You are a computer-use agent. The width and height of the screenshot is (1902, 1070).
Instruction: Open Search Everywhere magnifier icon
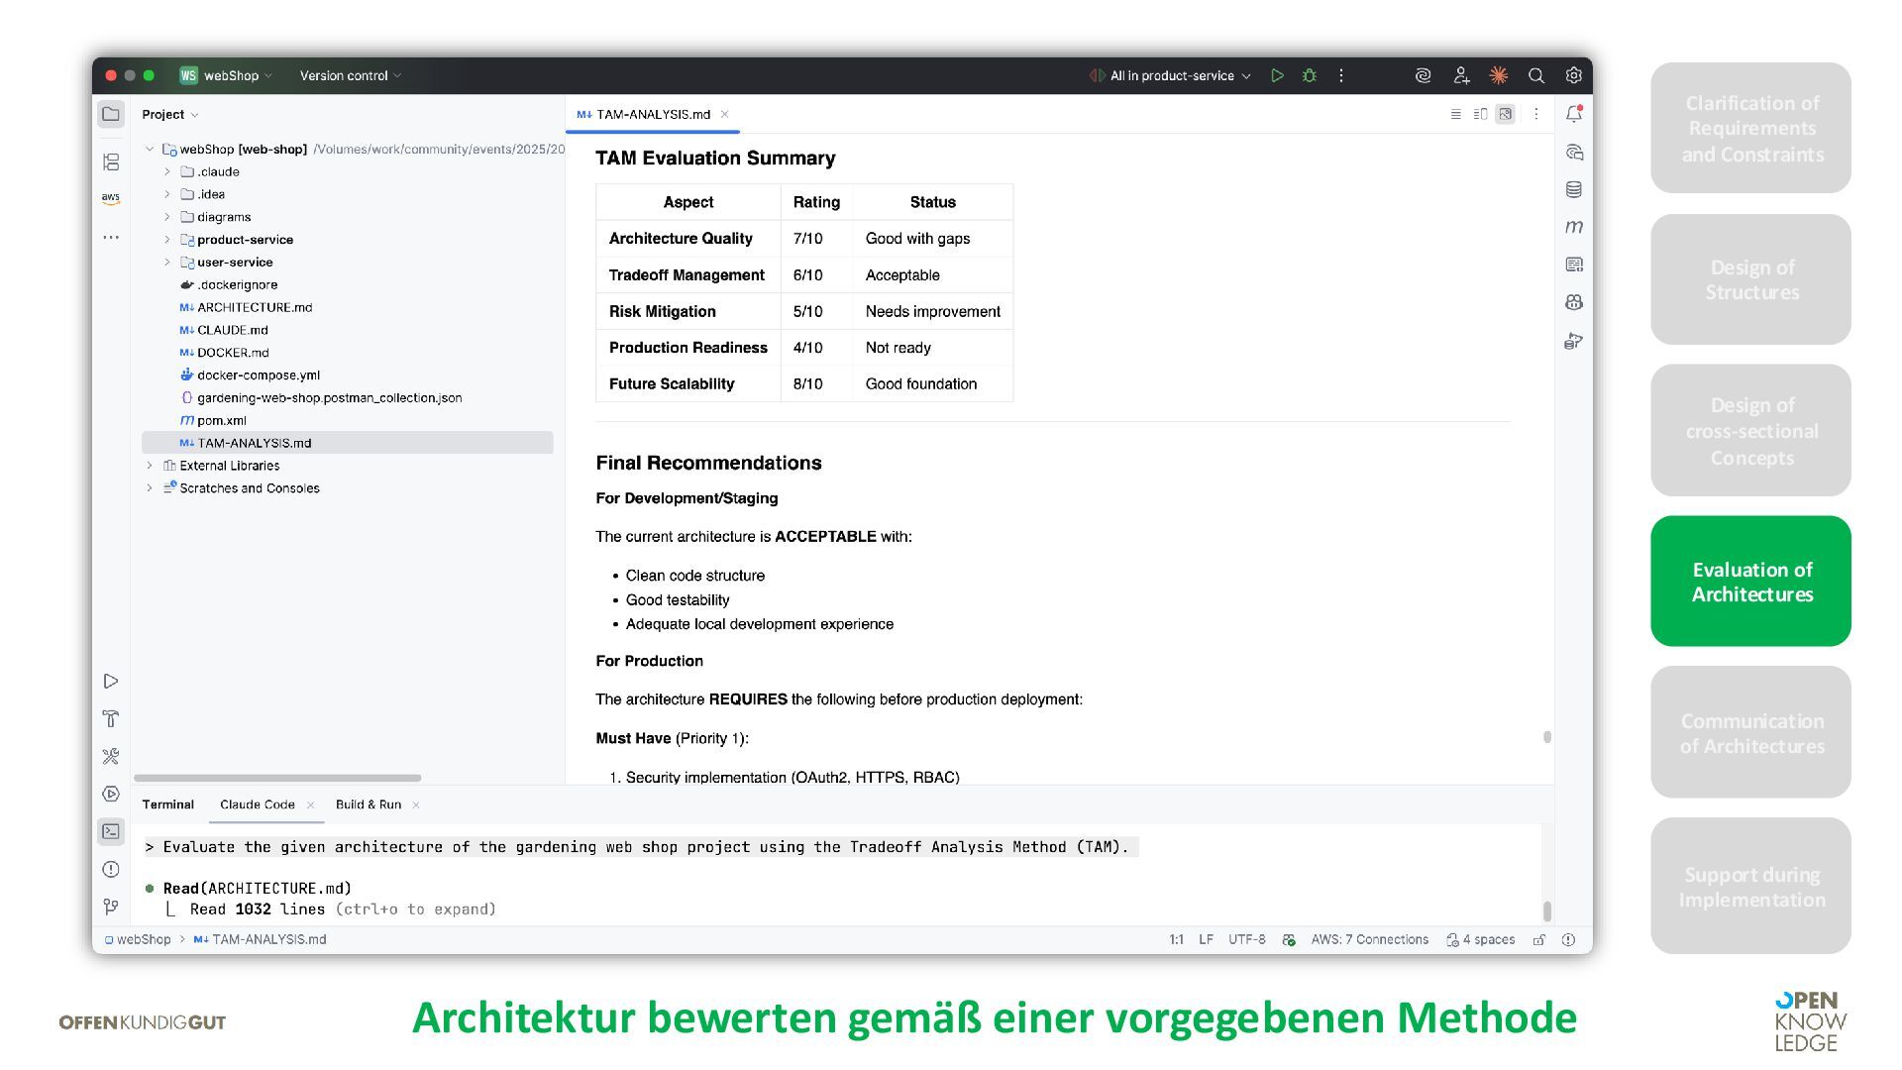click(x=1535, y=75)
